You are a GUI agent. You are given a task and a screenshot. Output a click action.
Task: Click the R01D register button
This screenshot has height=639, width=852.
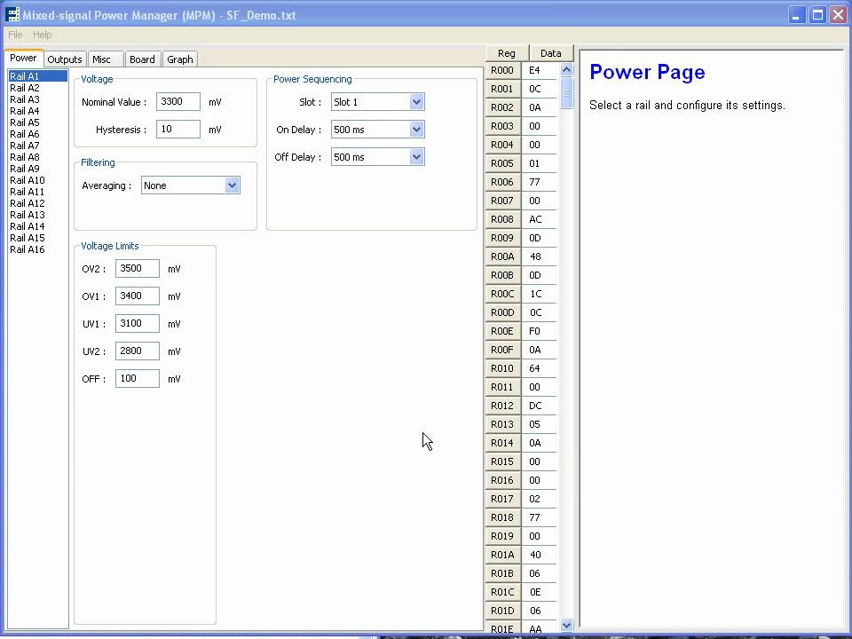[502, 611]
